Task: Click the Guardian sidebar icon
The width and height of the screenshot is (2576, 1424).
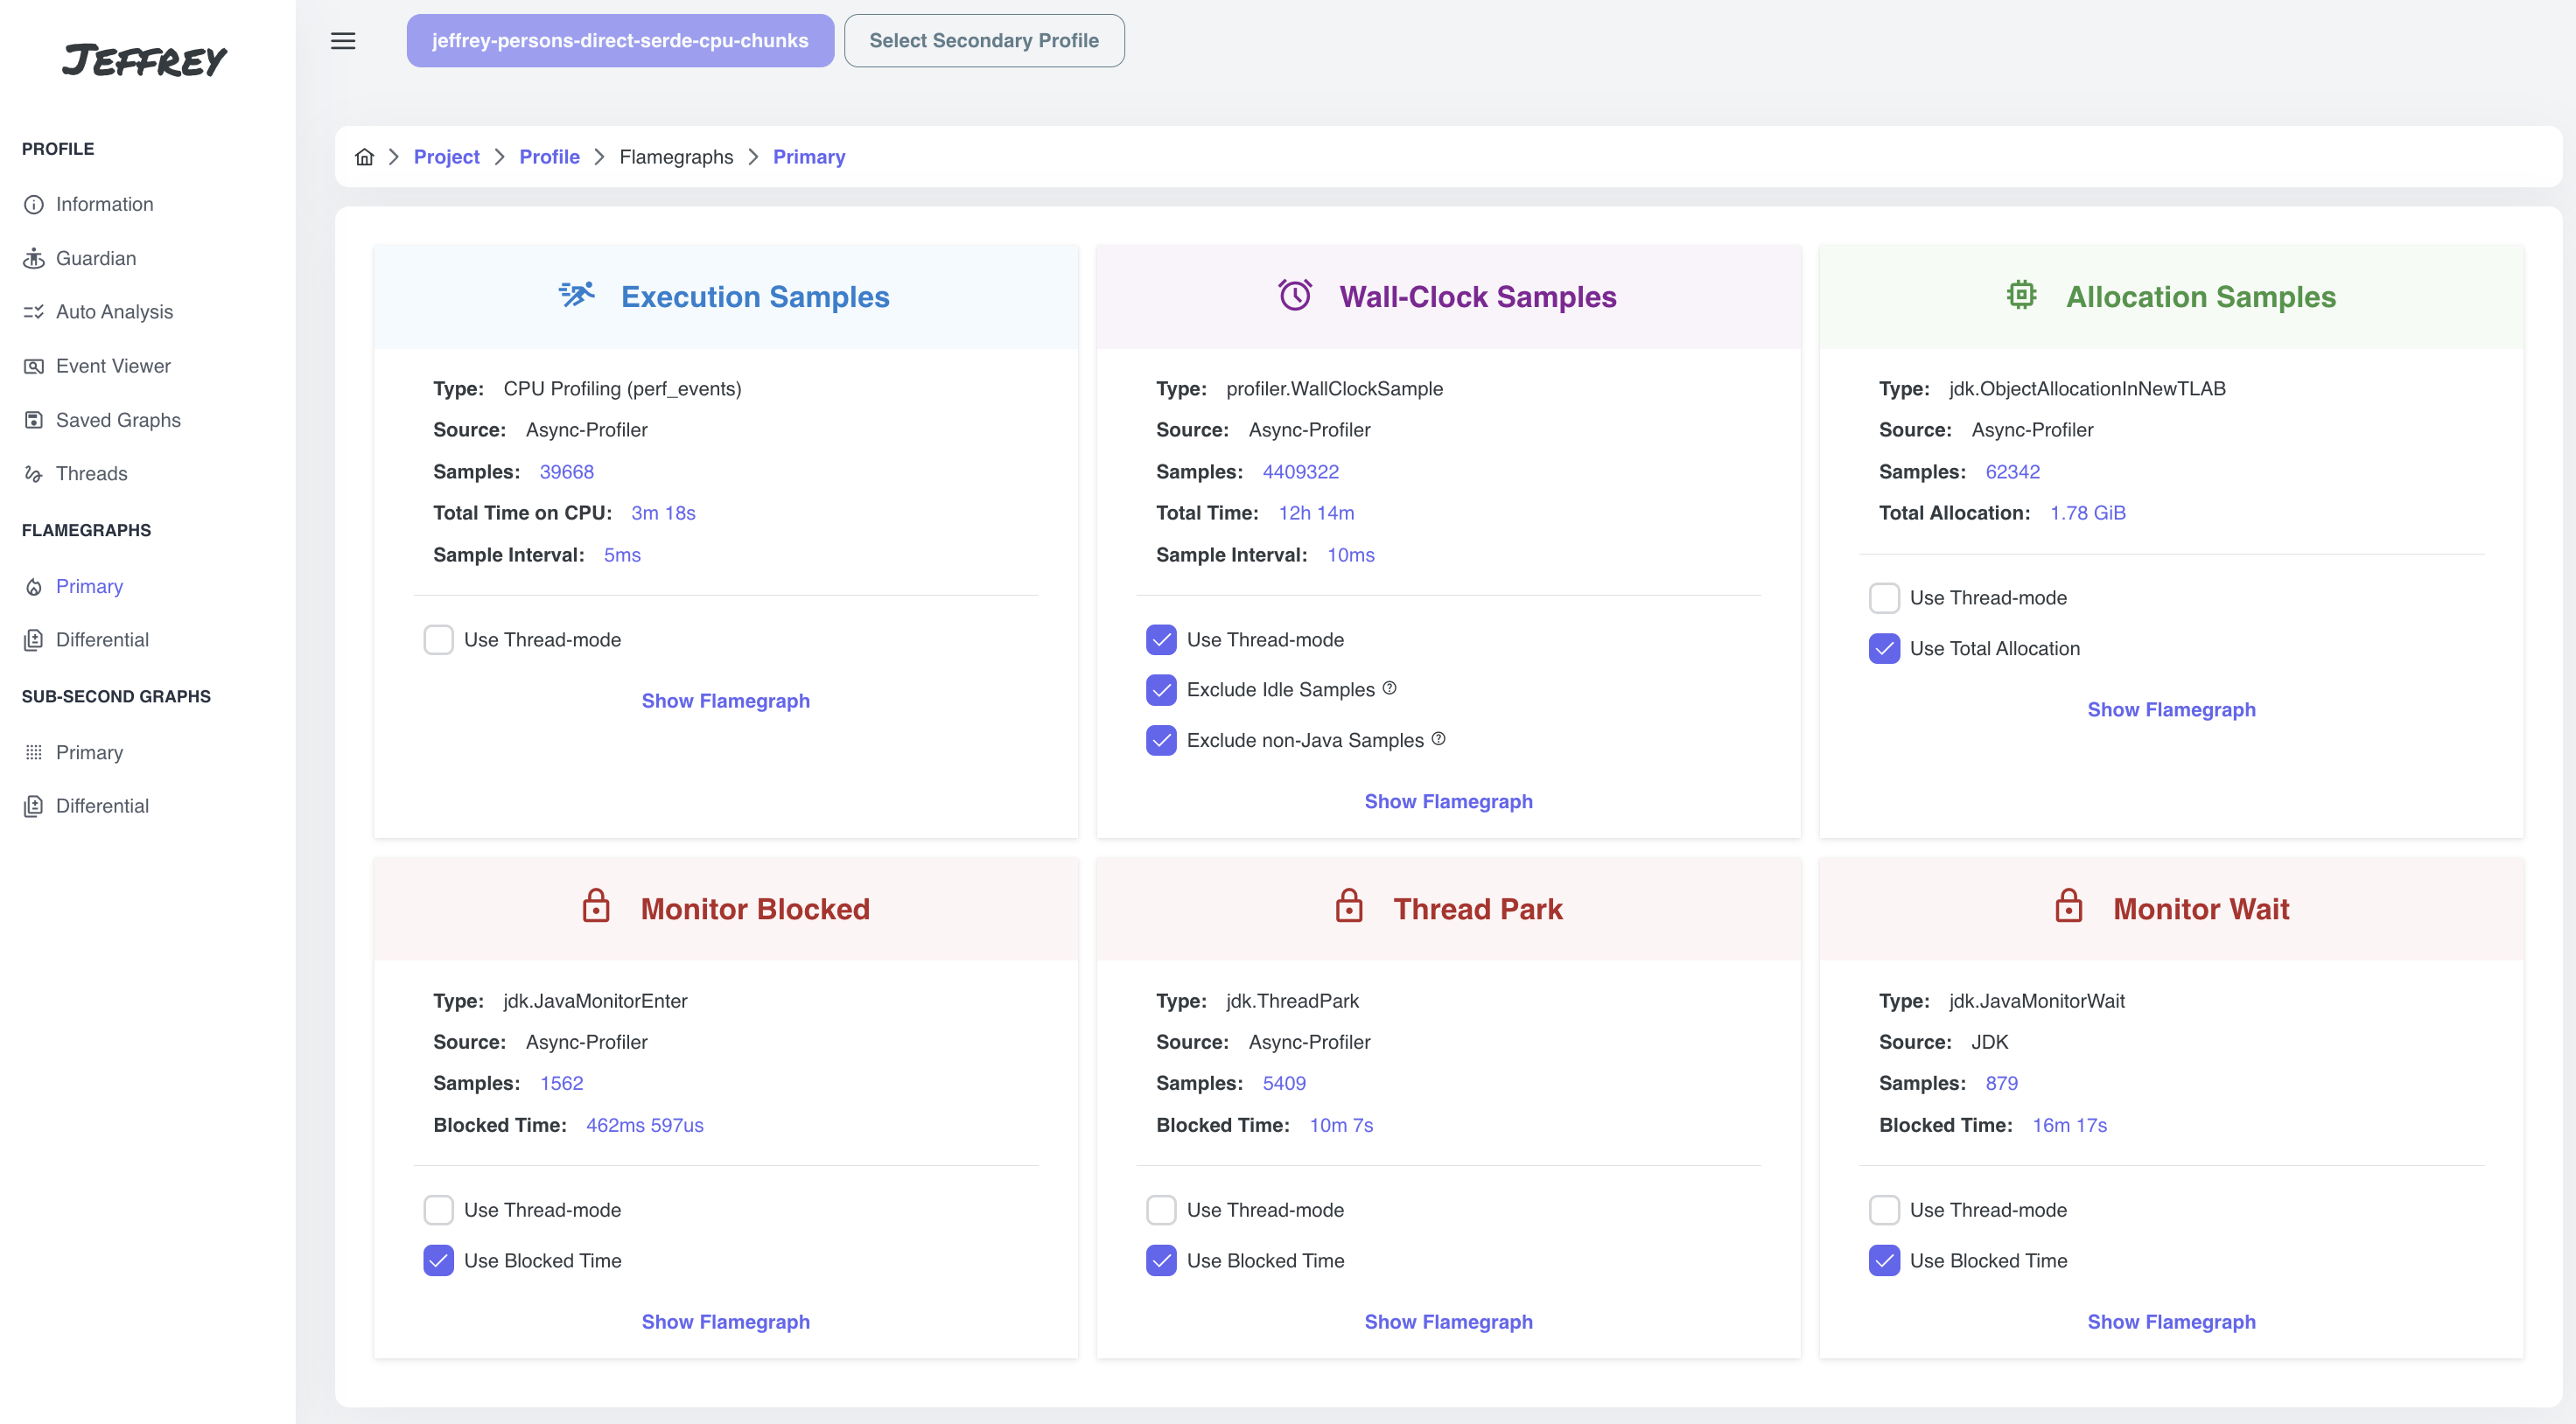Action: tap(34, 258)
